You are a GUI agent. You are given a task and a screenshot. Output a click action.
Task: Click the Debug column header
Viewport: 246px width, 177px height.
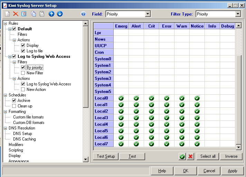(227, 26)
